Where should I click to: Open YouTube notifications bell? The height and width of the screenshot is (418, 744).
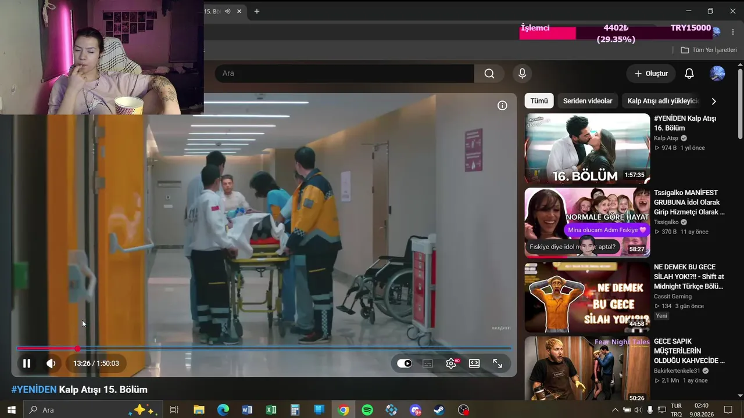[689, 74]
